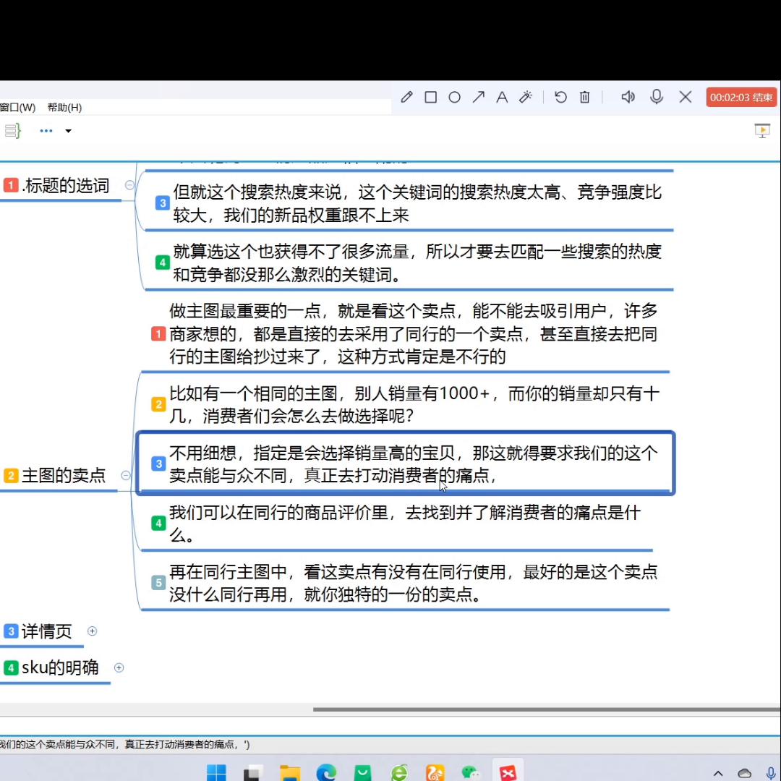Disable annotation mode via the X icon
781x781 pixels.
coord(686,96)
